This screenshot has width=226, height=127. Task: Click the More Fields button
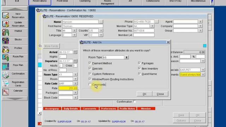pos(51,46)
